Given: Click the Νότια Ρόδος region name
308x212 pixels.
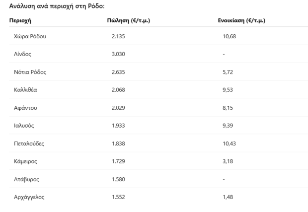Looking at the screenshot, I should (x=30, y=72).
